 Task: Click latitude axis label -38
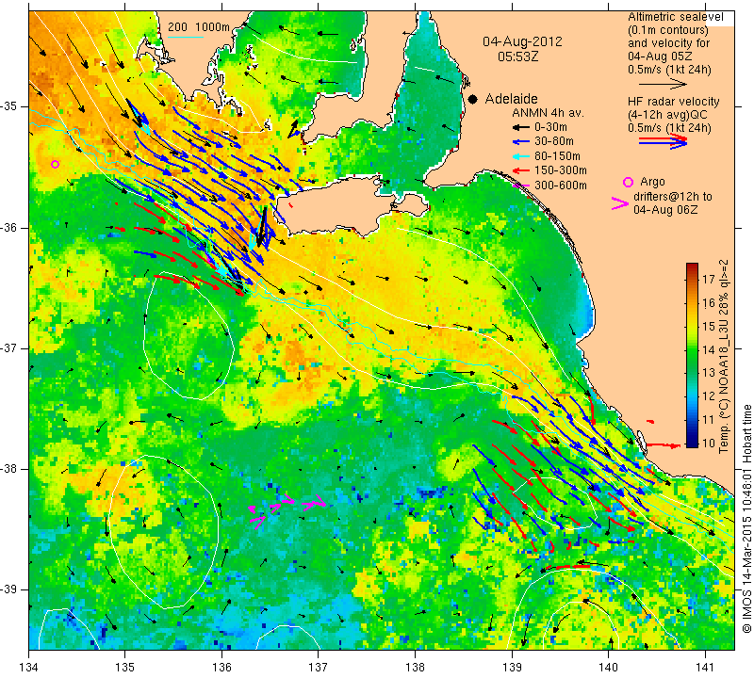click(x=9, y=469)
